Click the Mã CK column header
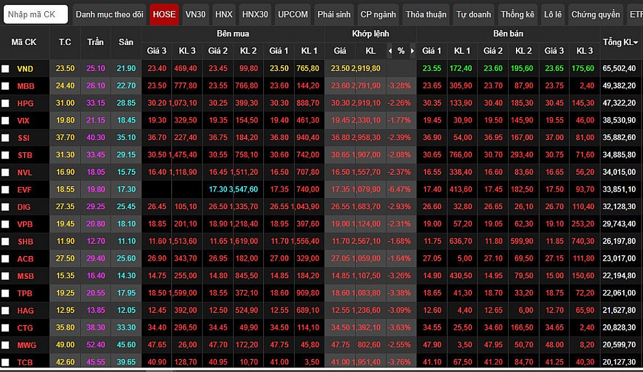This screenshot has height=372, width=643. point(24,43)
